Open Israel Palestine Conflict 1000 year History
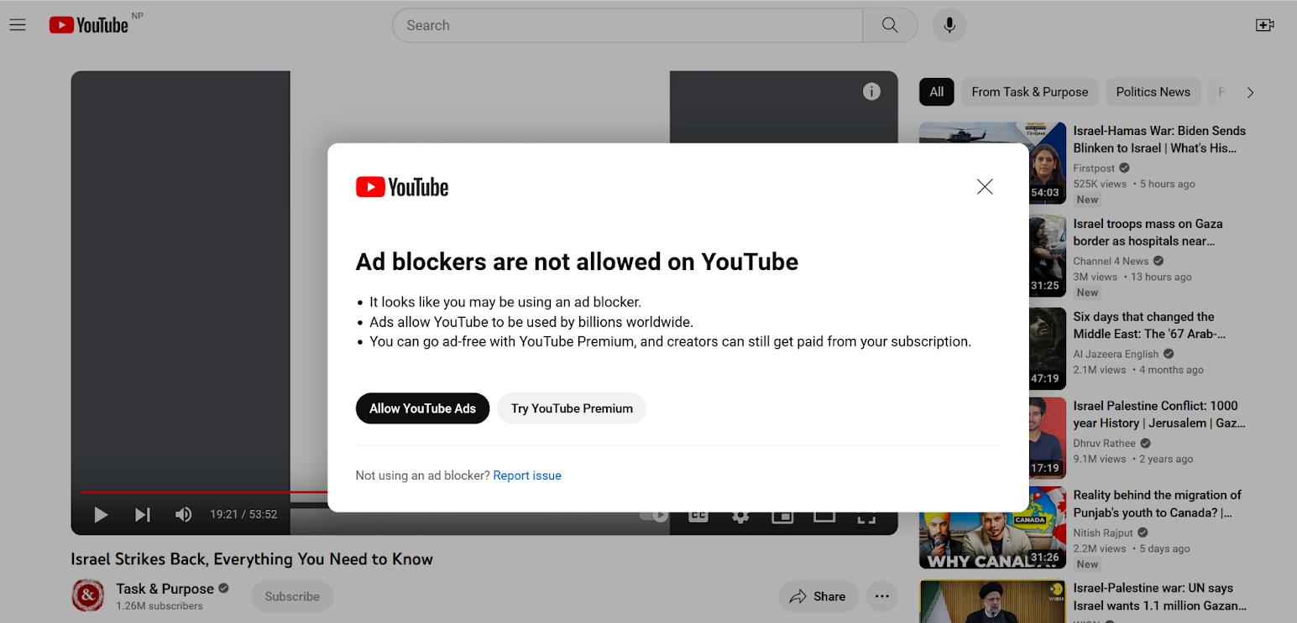 tap(1158, 414)
